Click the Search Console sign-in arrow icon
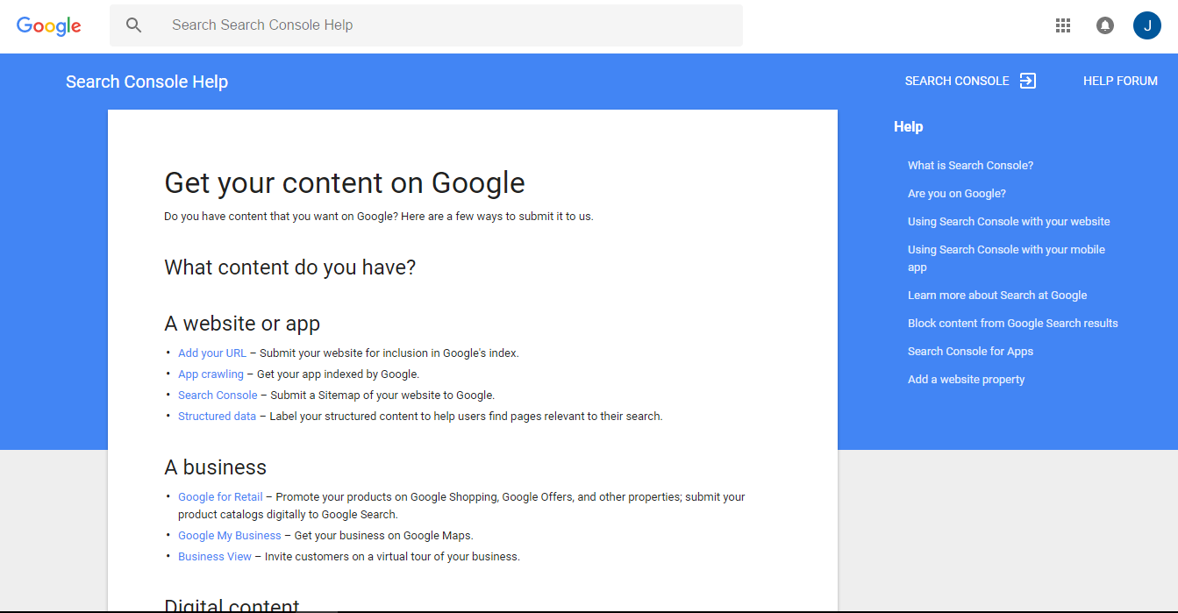This screenshot has width=1178, height=613. [1028, 81]
